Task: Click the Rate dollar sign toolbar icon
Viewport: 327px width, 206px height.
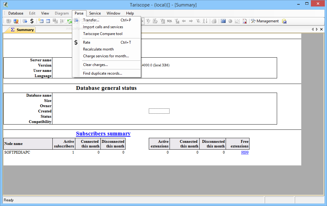Action: (32, 21)
